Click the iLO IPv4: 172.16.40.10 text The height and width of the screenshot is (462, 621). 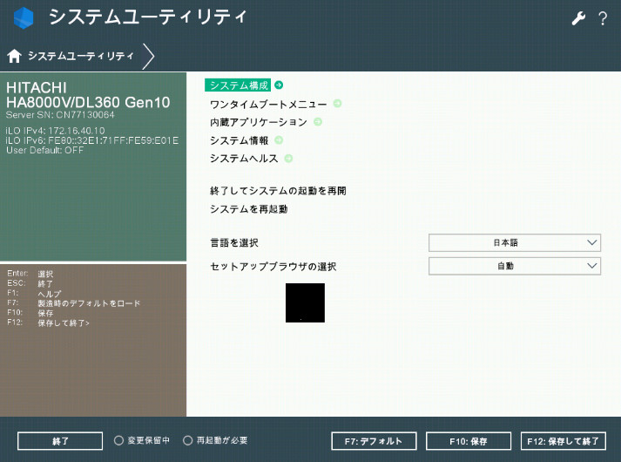56,131
